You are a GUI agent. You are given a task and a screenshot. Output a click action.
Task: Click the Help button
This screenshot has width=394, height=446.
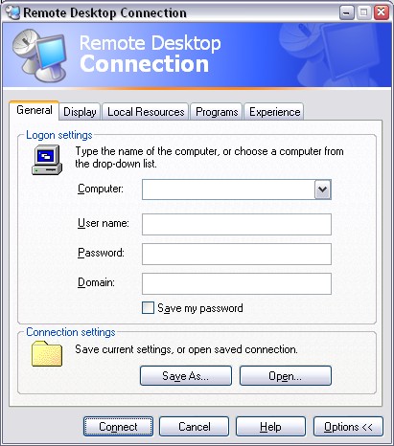coord(270,427)
